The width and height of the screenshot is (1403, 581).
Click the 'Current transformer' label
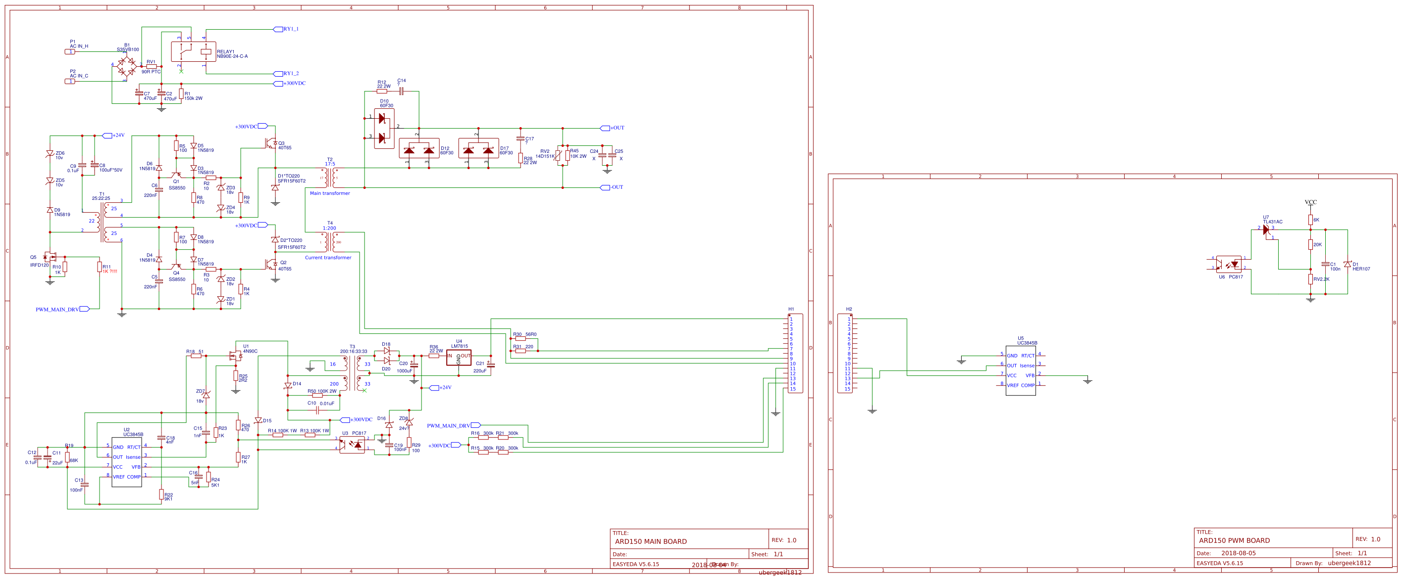(x=328, y=258)
